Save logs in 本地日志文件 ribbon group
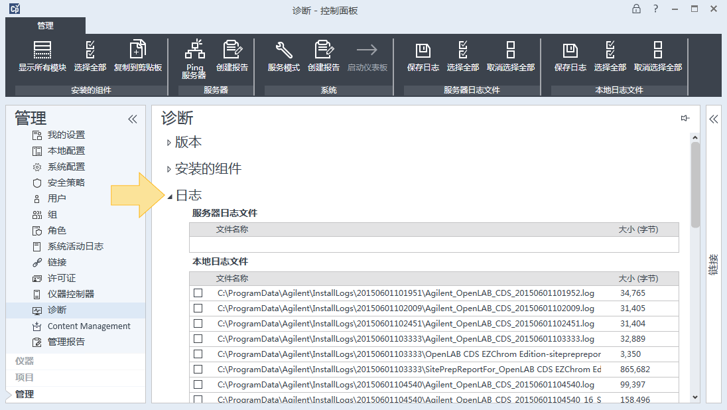 pyautogui.click(x=570, y=56)
